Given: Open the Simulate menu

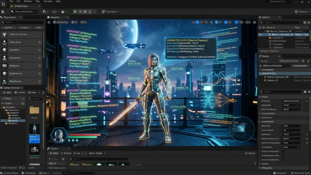Looking at the screenshot, I should pos(48,2).
